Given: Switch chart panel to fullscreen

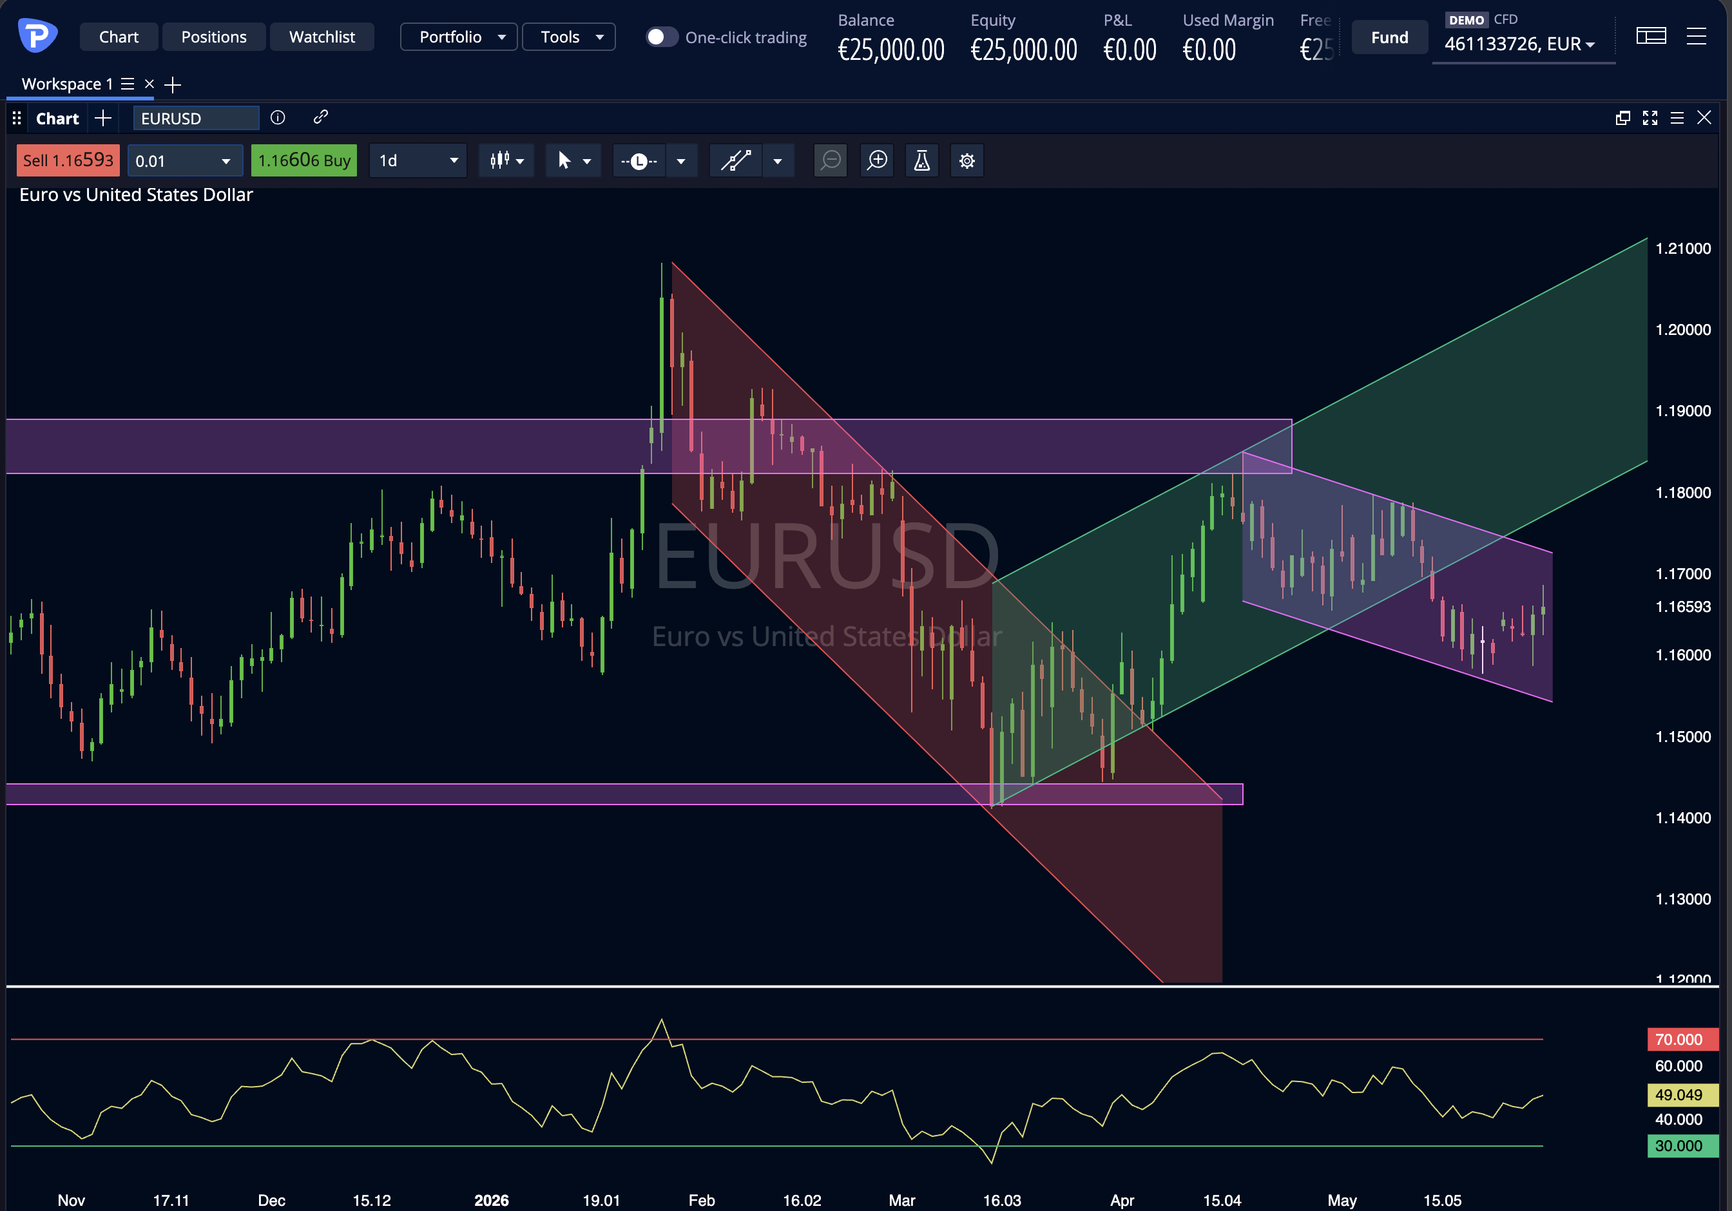Looking at the screenshot, I should click(x=1650, y=118).
